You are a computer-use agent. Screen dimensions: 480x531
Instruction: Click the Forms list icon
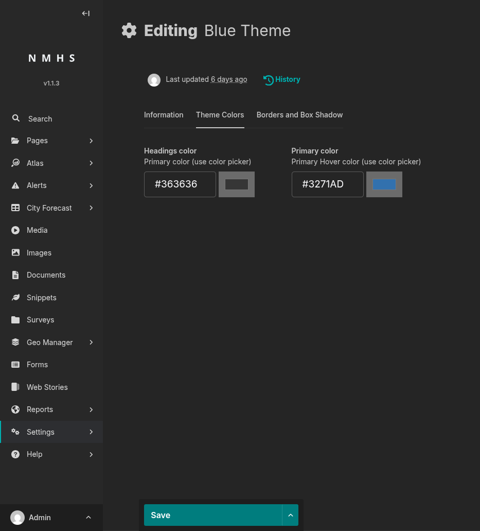pyautogui.click(x=15, y=364)
